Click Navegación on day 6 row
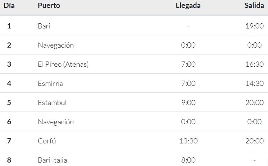 click(56, 122)
